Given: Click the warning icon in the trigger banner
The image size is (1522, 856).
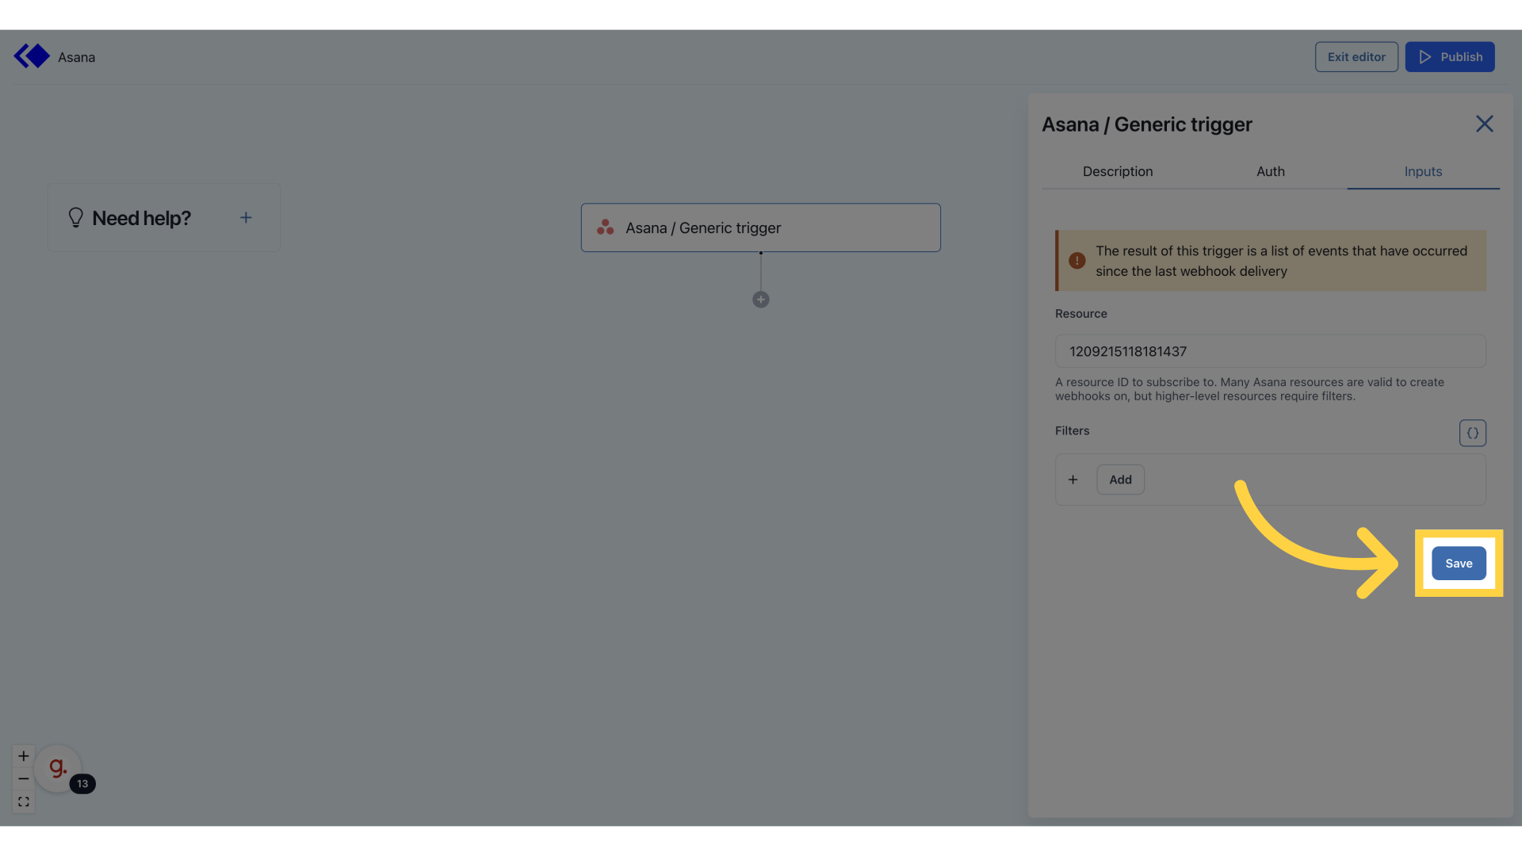Looking at the screenshot, I should tap(1077, 260).
